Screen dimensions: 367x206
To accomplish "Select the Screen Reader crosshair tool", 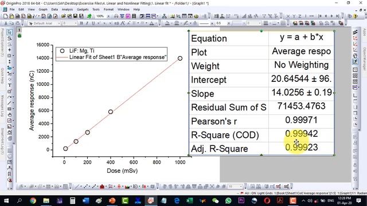I will click(9, 50).
